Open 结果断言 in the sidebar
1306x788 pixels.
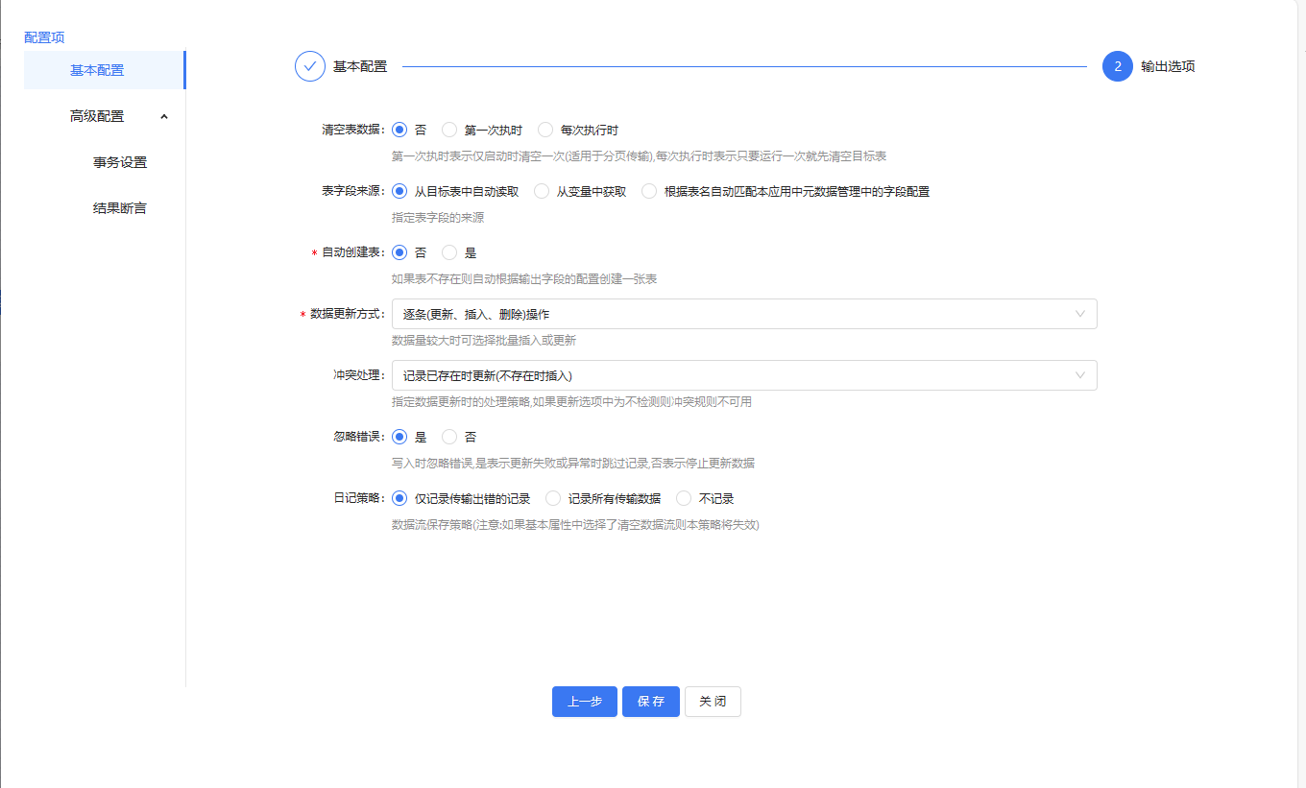pos(120,208)
